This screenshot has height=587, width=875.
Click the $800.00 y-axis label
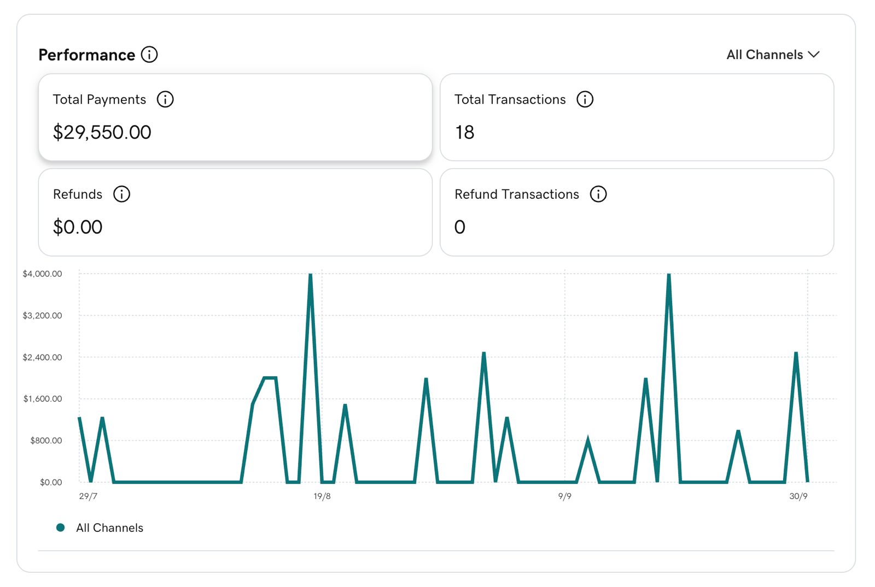pyautogui.click(x=46, y=440)
